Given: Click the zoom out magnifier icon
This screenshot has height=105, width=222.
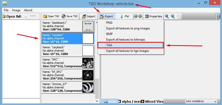Looking at the screenshot, I should tap(173, 16).
